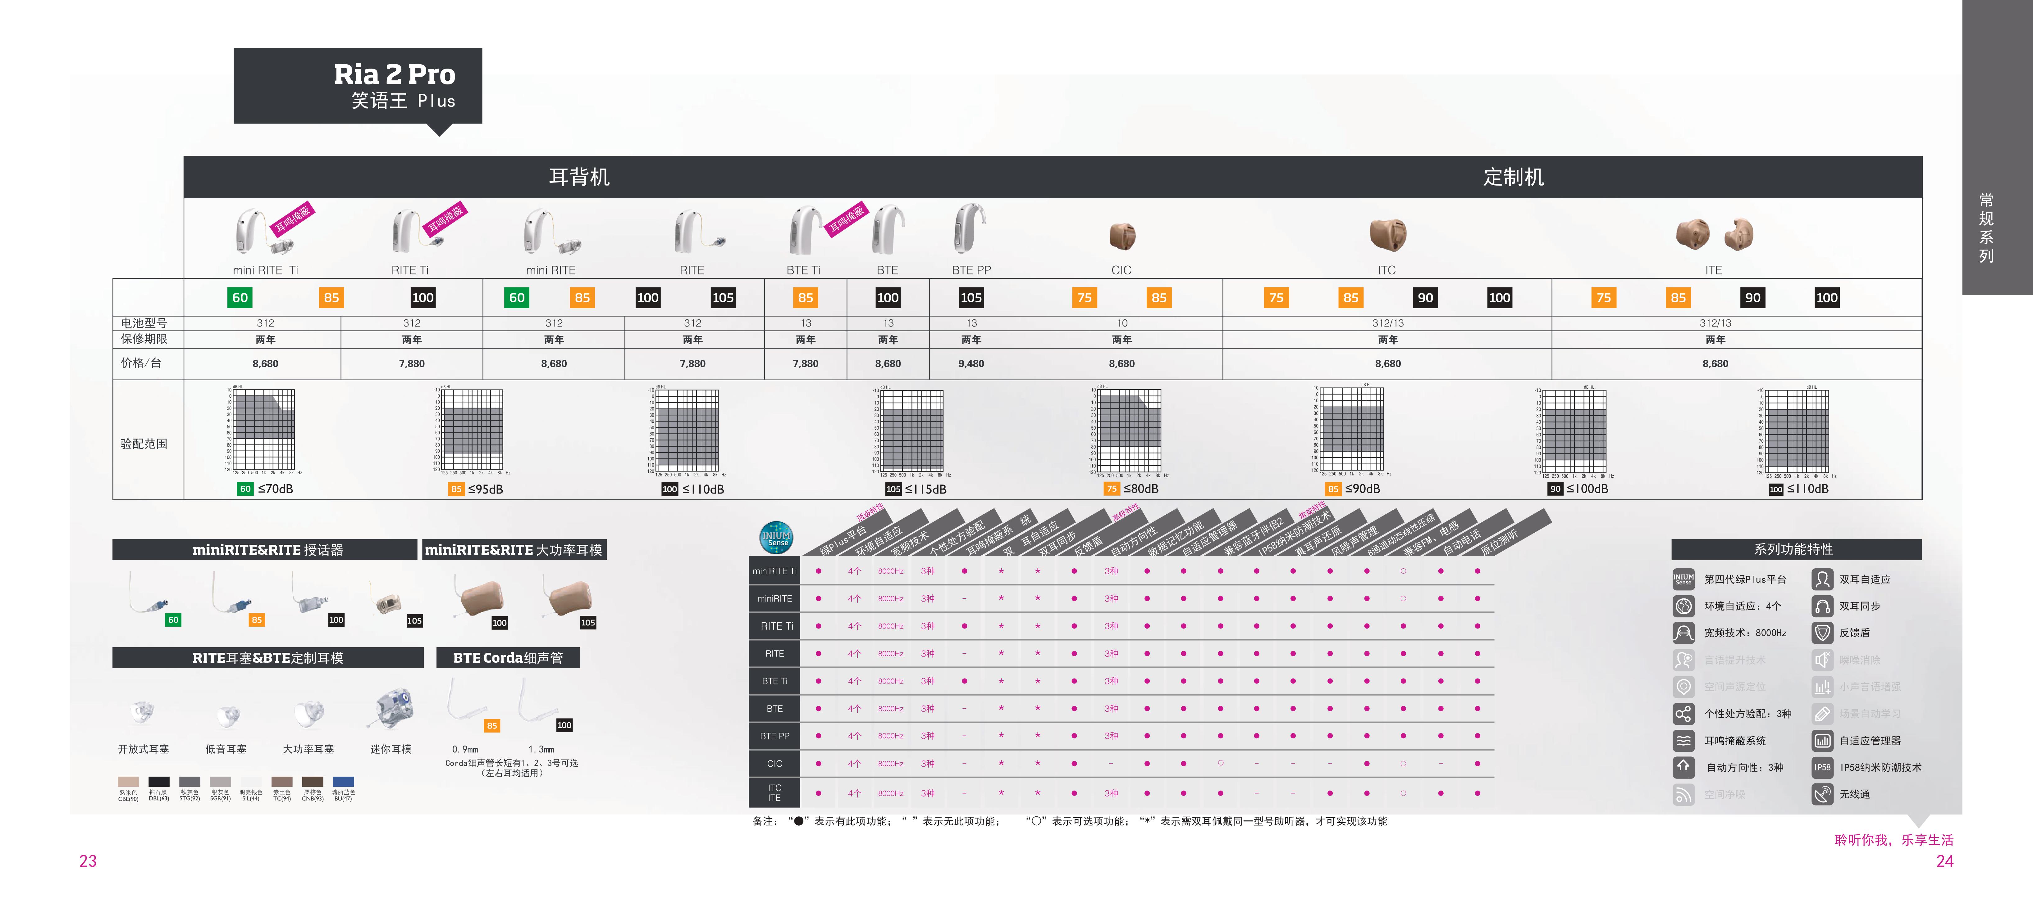Viewport: 2033px width, 902px height.
Task: Click the bandwidth curve icon for 宽频技术：8000Hz
Action: 1684,633
